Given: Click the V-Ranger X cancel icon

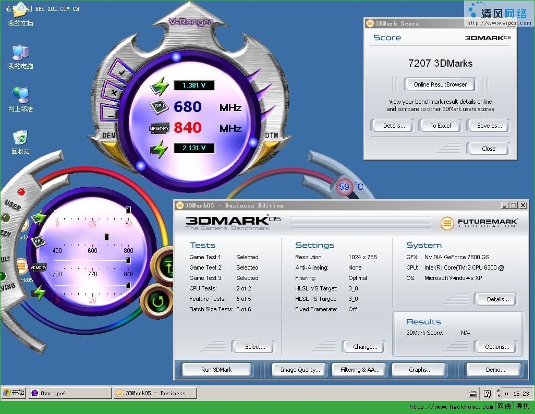Looking at the screenshot, I should pos(114,92).
